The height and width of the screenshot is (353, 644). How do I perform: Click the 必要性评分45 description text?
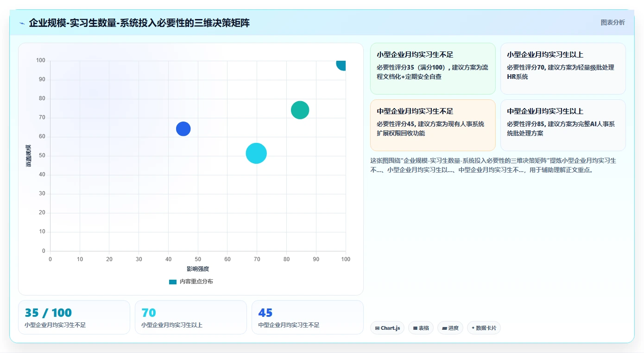click(430, 128)
